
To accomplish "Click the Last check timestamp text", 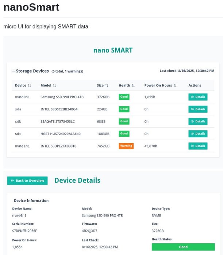I will pyautogui.click(x=187, y=71).
